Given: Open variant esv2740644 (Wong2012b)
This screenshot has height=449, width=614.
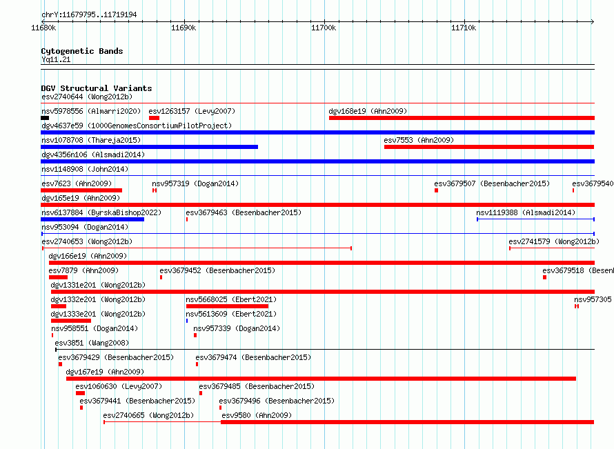Looking at the screenshot, I should tap(87, 97).
